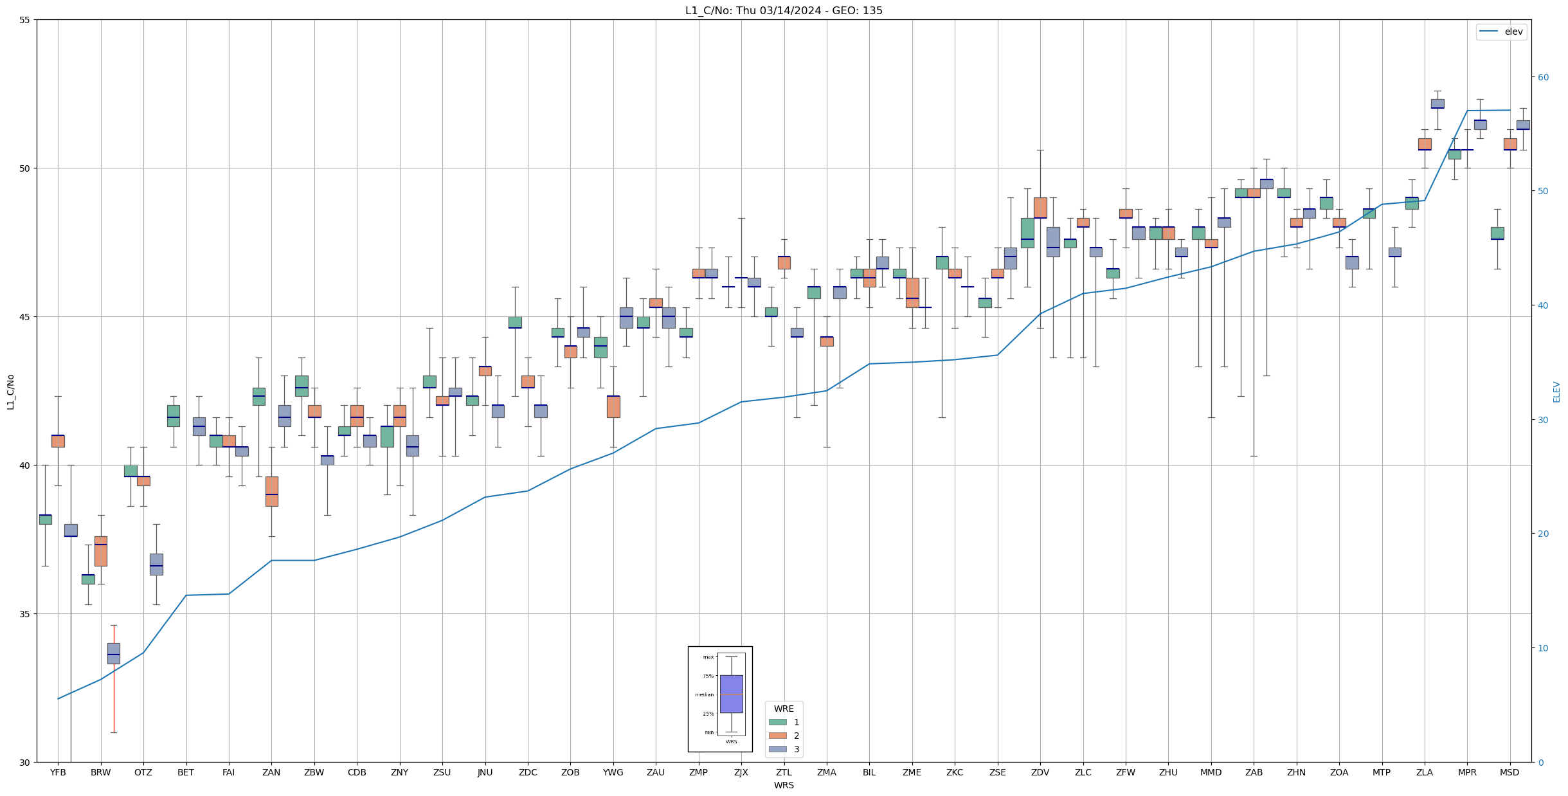Click the blue-gray WRE 3 legend swatch

coord(777,749)
